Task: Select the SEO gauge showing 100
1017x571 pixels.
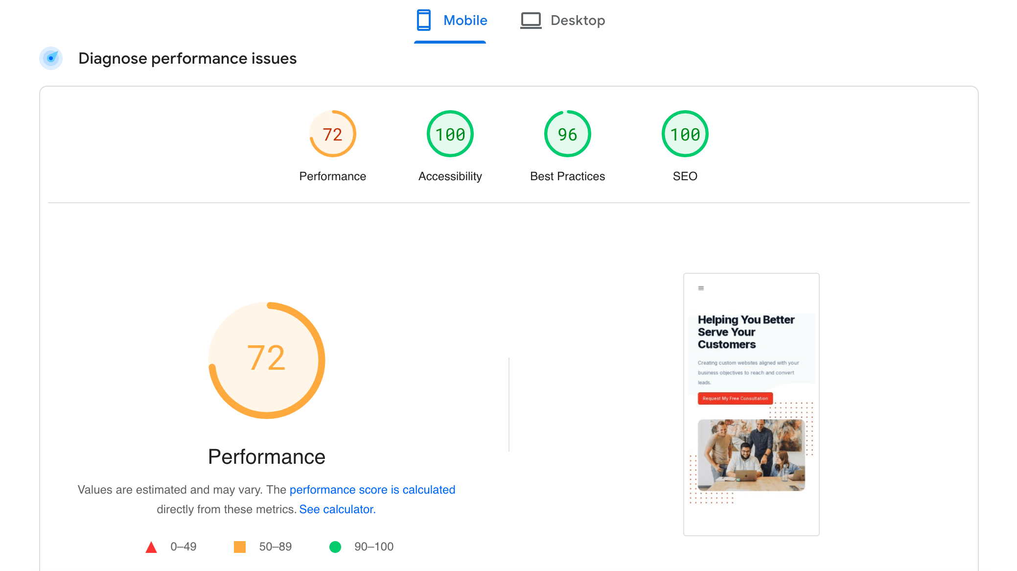Action: (684, 133)
